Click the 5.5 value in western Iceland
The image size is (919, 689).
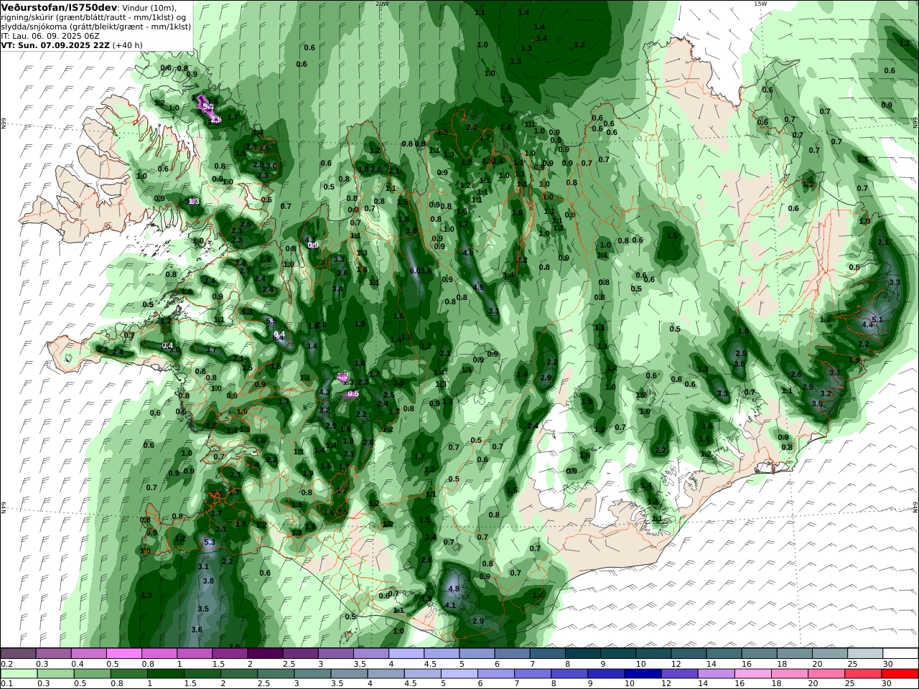coord(271,321)
